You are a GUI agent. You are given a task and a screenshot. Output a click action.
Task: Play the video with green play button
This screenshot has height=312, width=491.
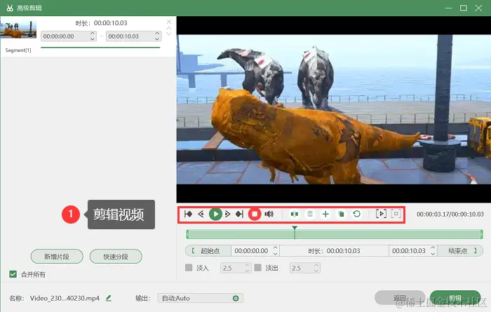coord(215,214)
